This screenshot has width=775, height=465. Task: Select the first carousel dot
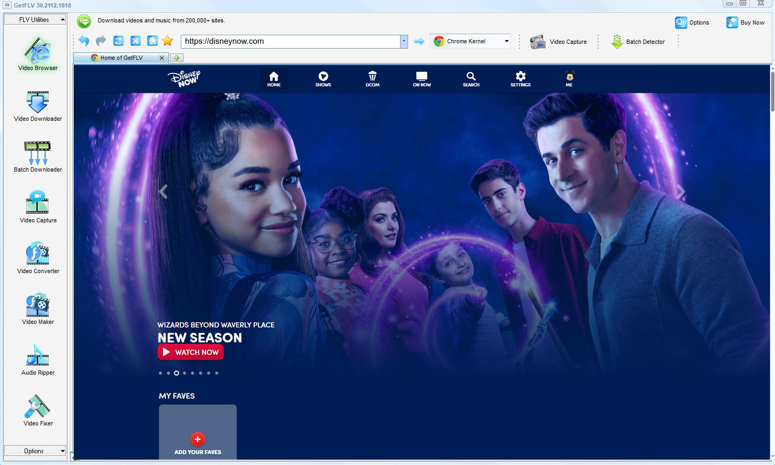click(160, 373)
